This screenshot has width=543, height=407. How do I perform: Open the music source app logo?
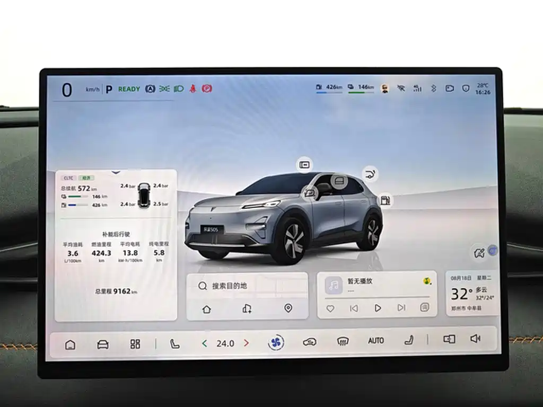(x=428, y=281)
